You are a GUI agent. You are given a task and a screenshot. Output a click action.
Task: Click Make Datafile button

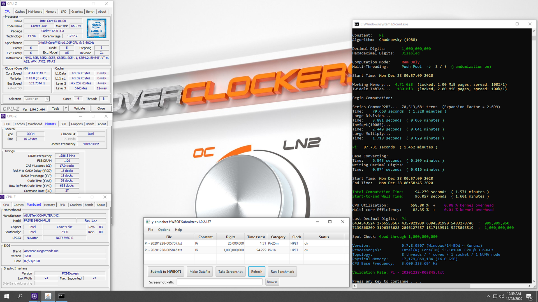point(200,272)
